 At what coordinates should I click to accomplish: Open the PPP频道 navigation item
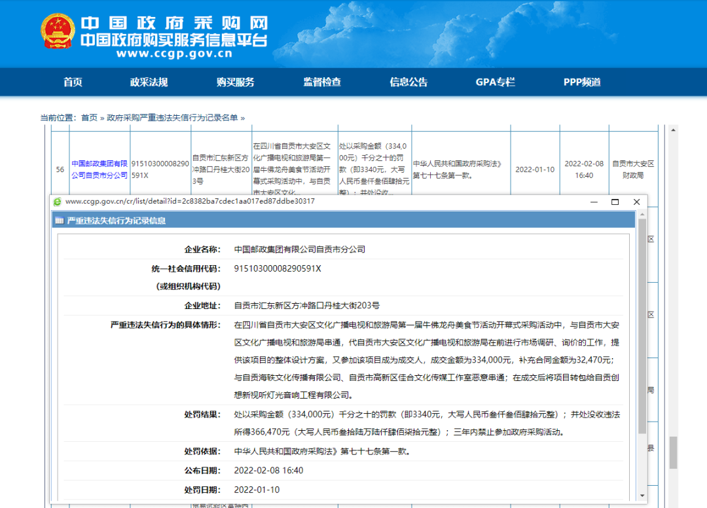(x=582, y=82)
